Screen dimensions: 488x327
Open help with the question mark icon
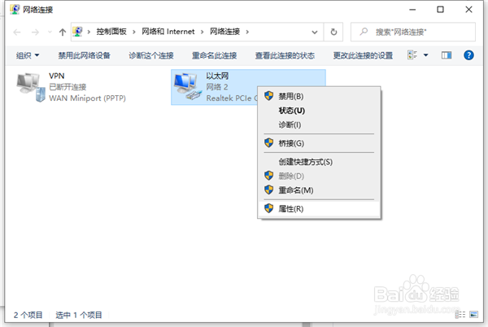(x=468, y=55)
